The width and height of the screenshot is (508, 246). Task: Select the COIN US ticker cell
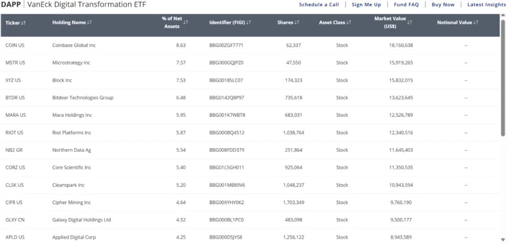(15, 45)
